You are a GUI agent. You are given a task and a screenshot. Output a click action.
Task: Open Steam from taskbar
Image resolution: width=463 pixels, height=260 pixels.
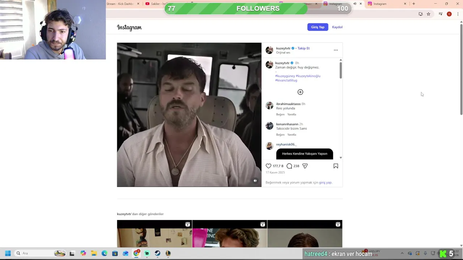[157, 253]
